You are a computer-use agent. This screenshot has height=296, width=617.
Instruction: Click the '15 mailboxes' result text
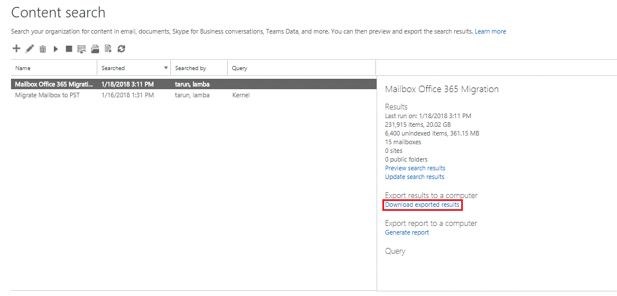(403, 142)
